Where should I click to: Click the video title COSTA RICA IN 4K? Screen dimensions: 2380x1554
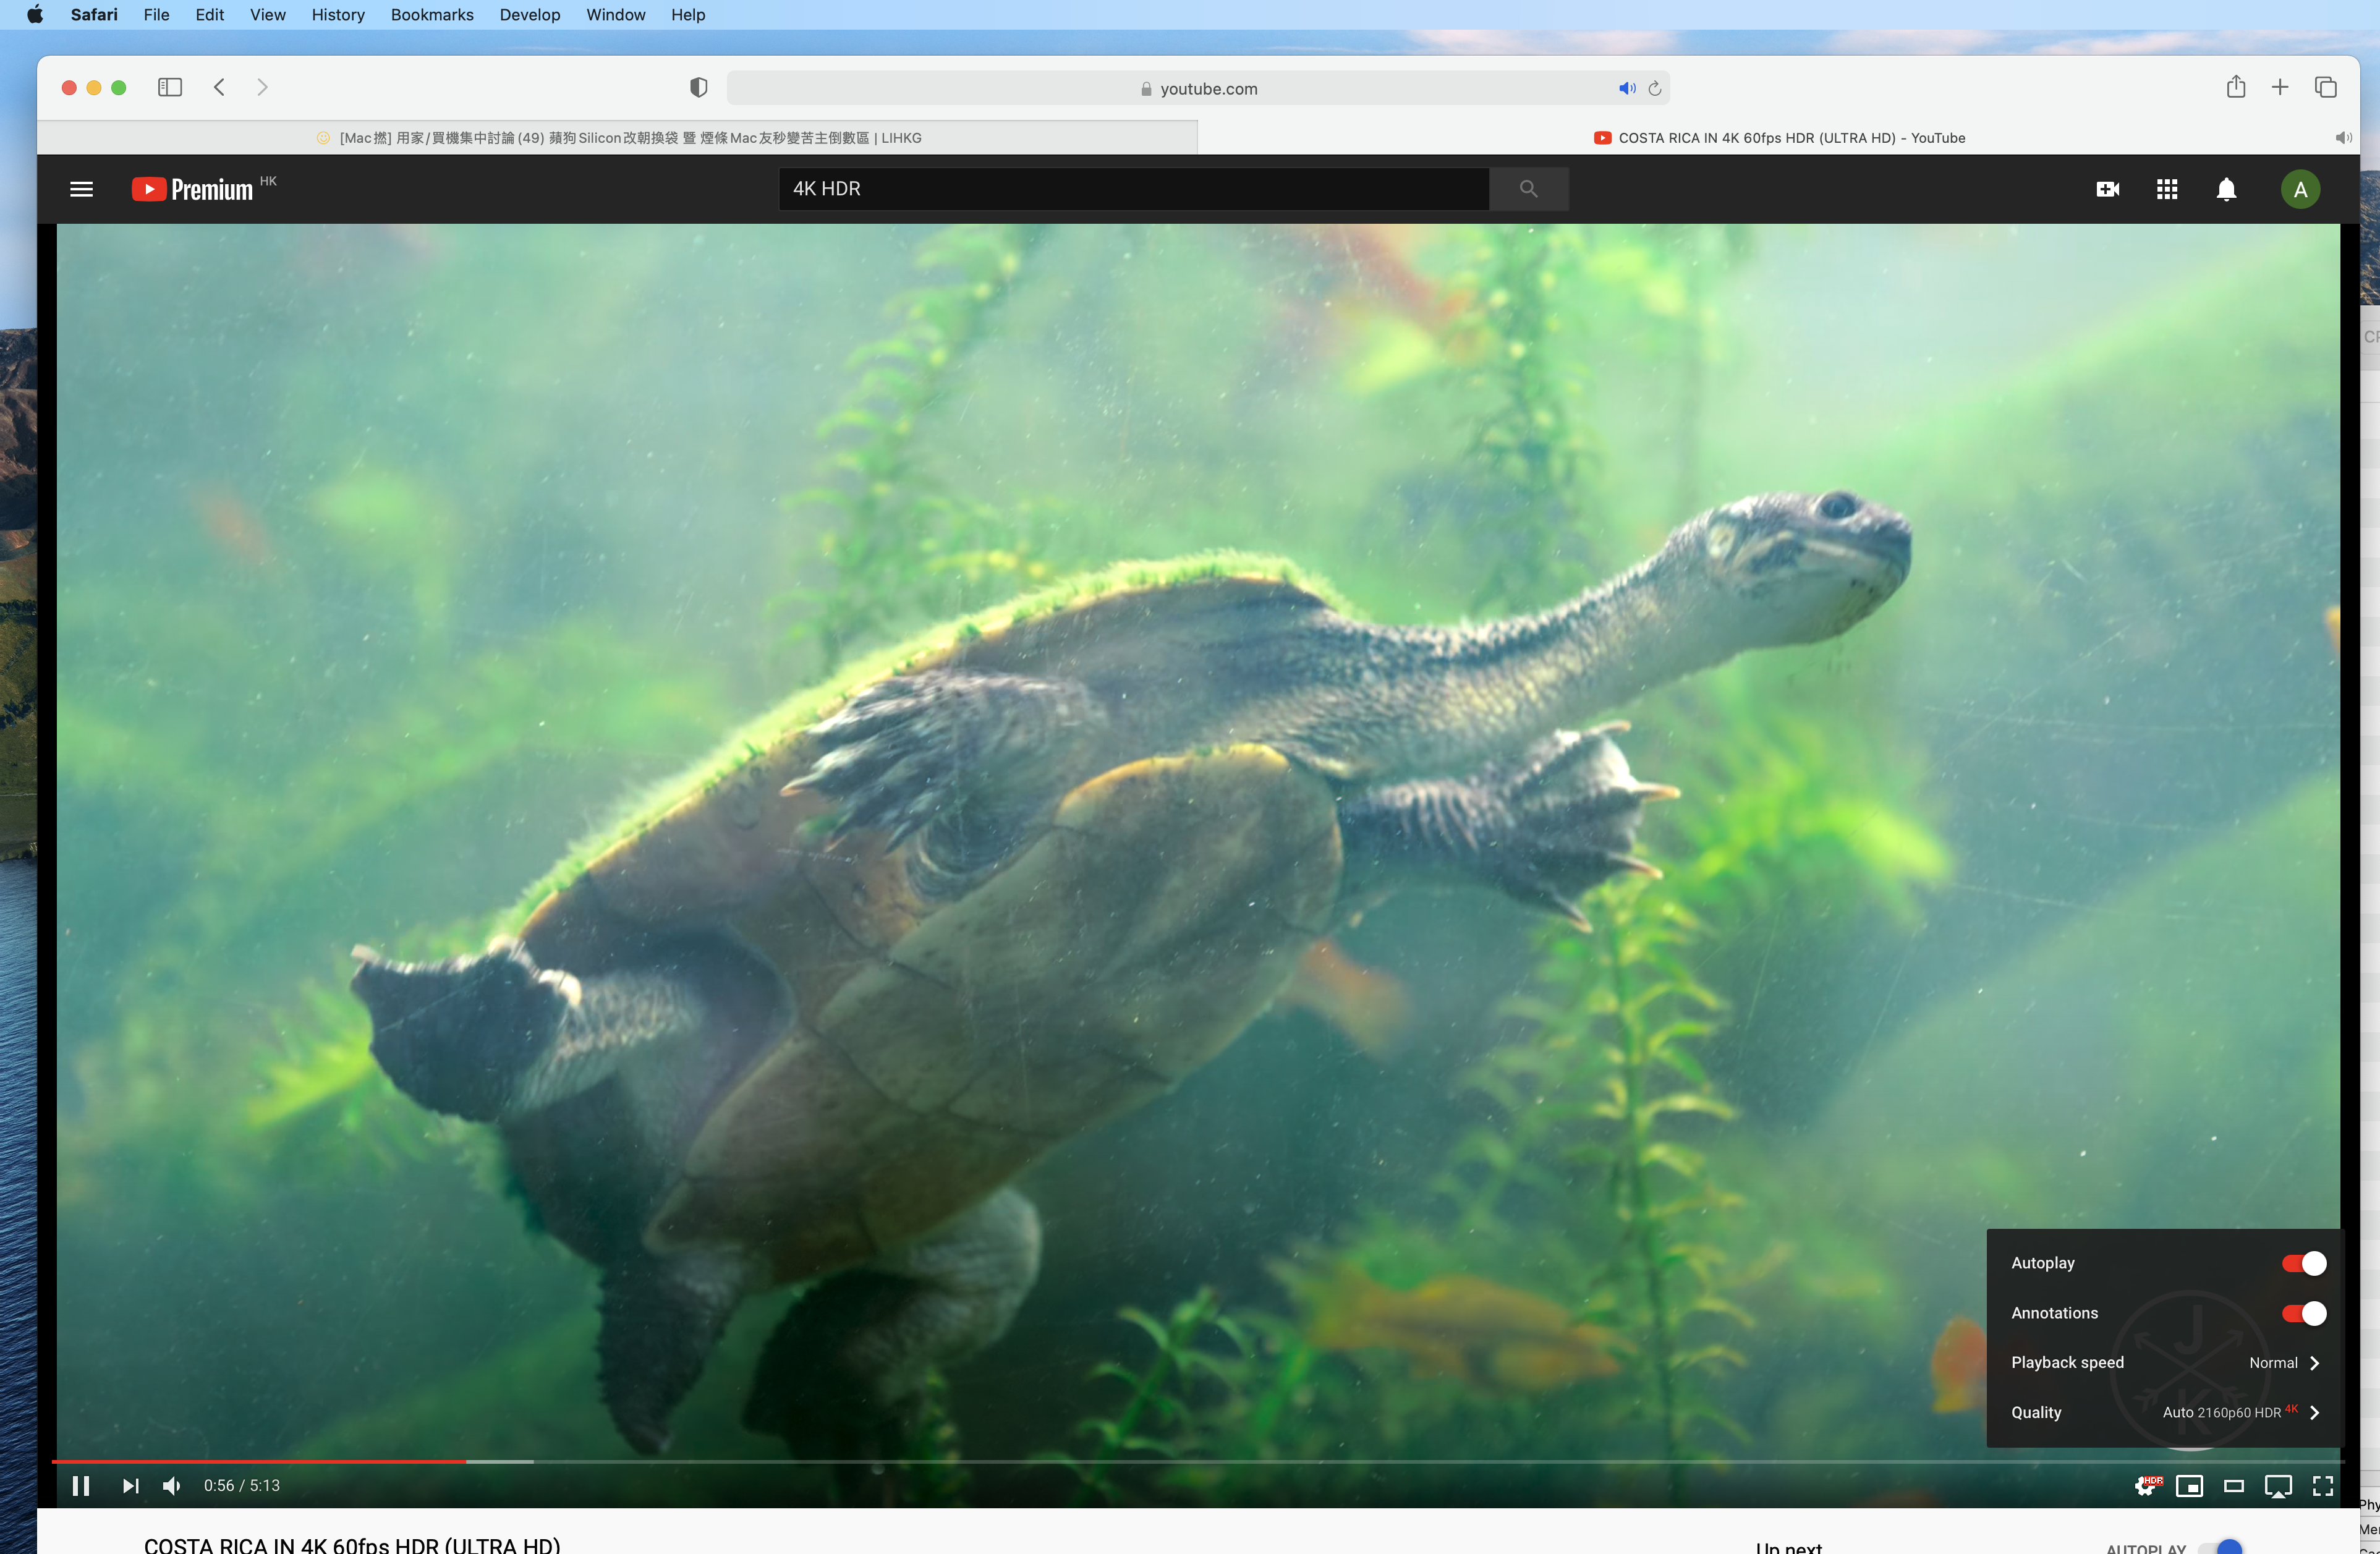point(352,1545)
